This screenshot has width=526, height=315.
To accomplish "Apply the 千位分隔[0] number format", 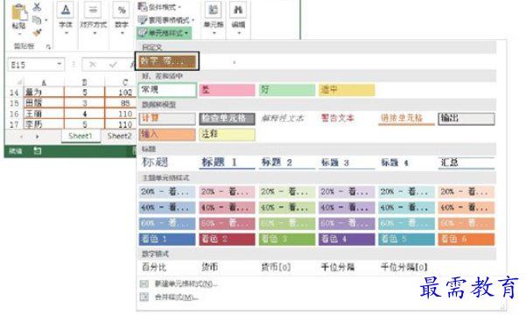I will 403,267.
